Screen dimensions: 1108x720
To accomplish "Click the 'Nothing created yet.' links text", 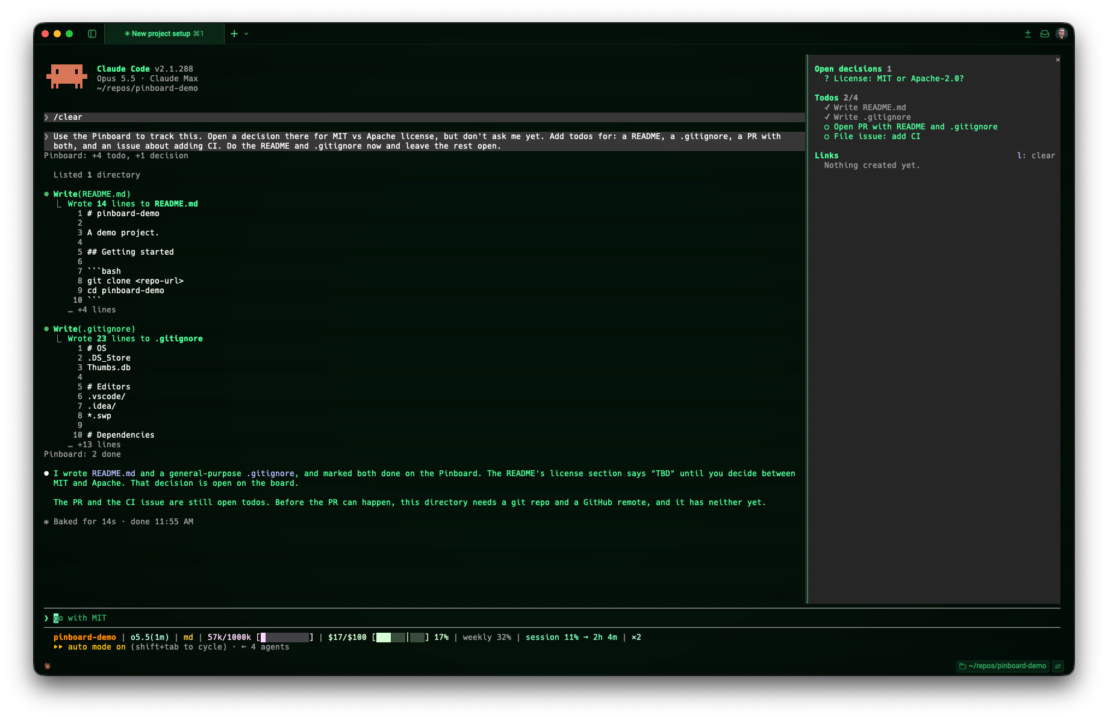I will click(x=872, y=165).
